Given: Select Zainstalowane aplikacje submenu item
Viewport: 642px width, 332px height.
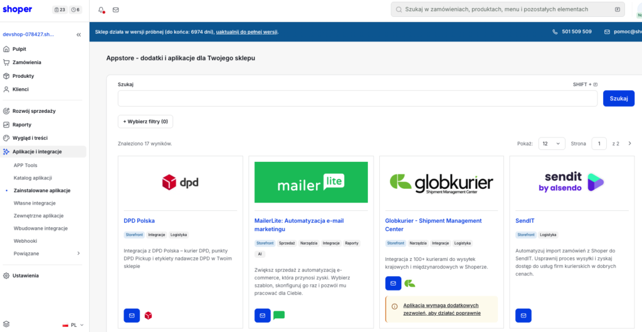Looking at the screenshot, I should (42, 191).
